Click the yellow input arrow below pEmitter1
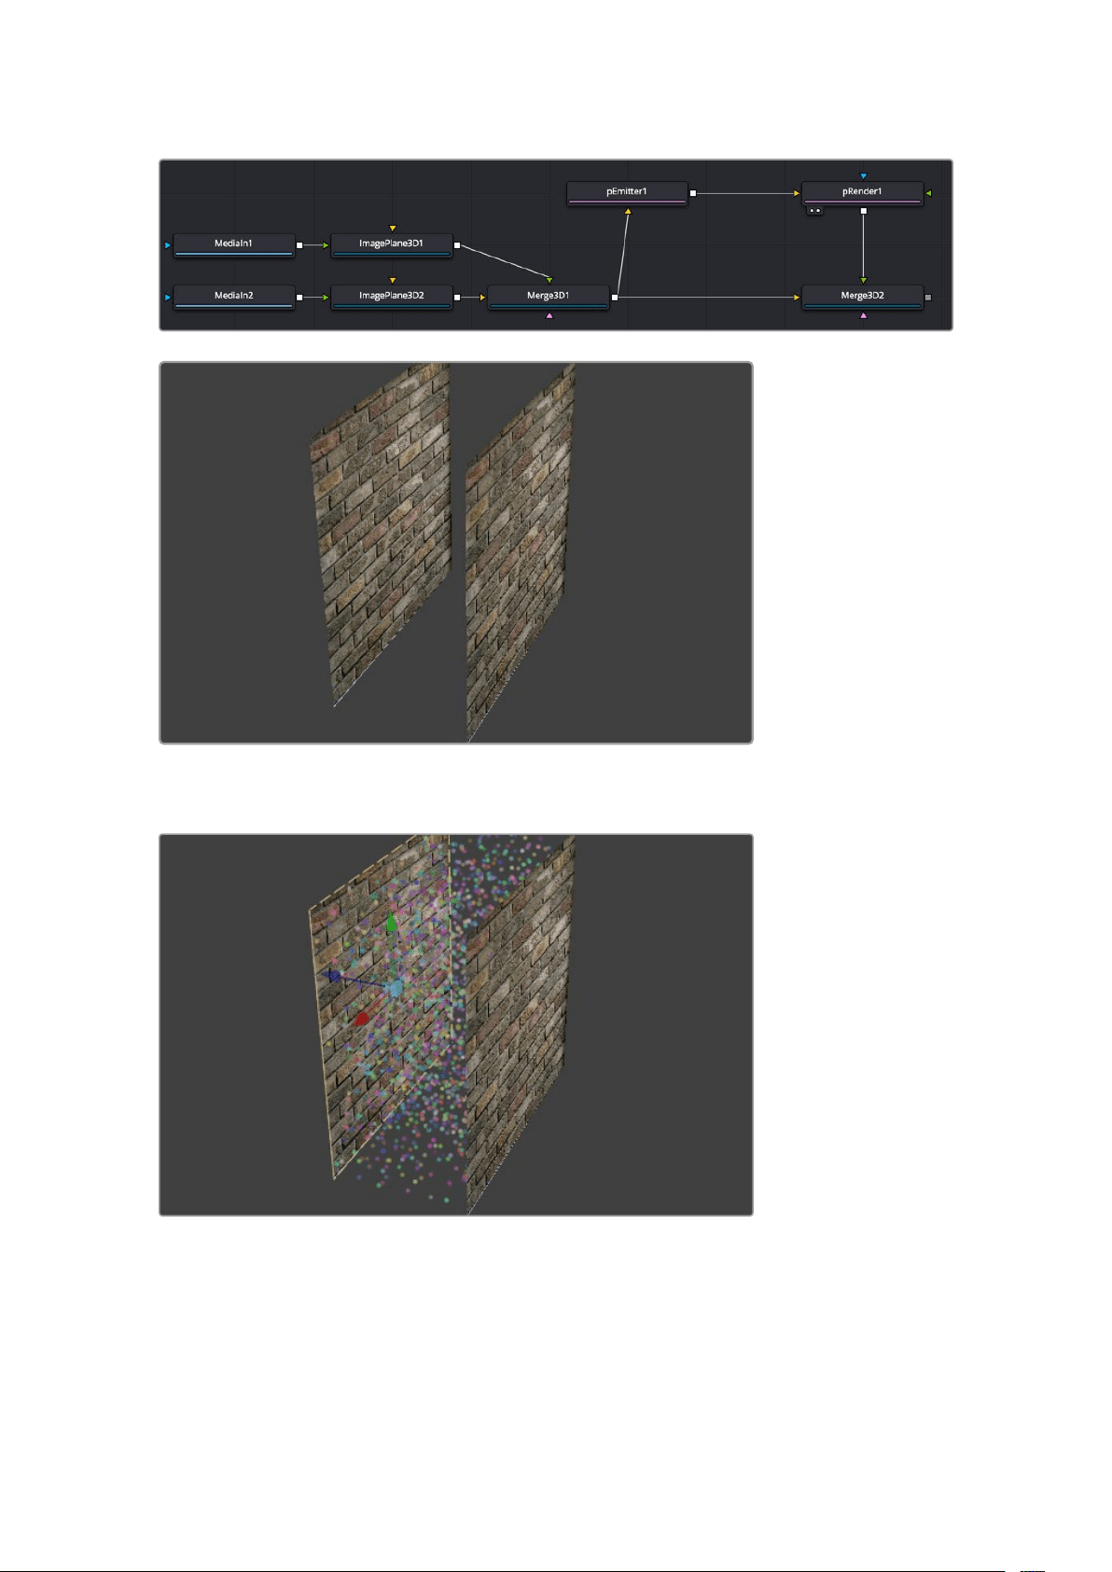This screenshot has width=1112, height=1572. coord(628,212)
